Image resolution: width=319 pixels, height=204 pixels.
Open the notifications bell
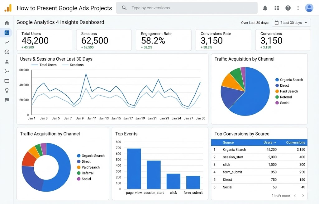tap(265, 8)
